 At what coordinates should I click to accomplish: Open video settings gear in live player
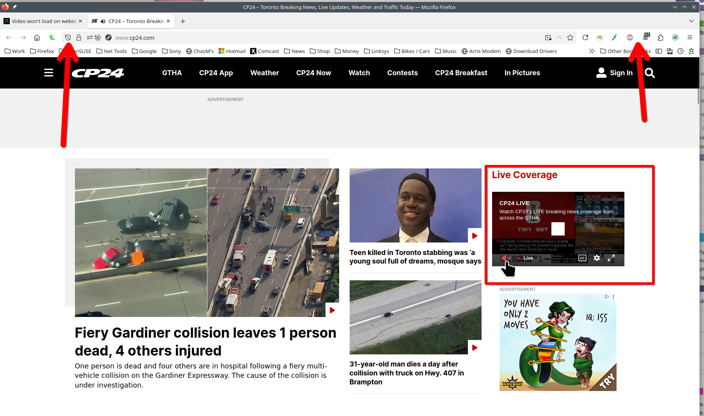click(597, 258)
